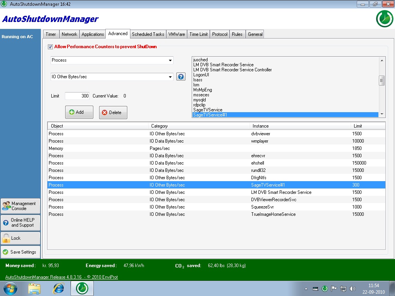Select the ehrecvr table row

216,156
